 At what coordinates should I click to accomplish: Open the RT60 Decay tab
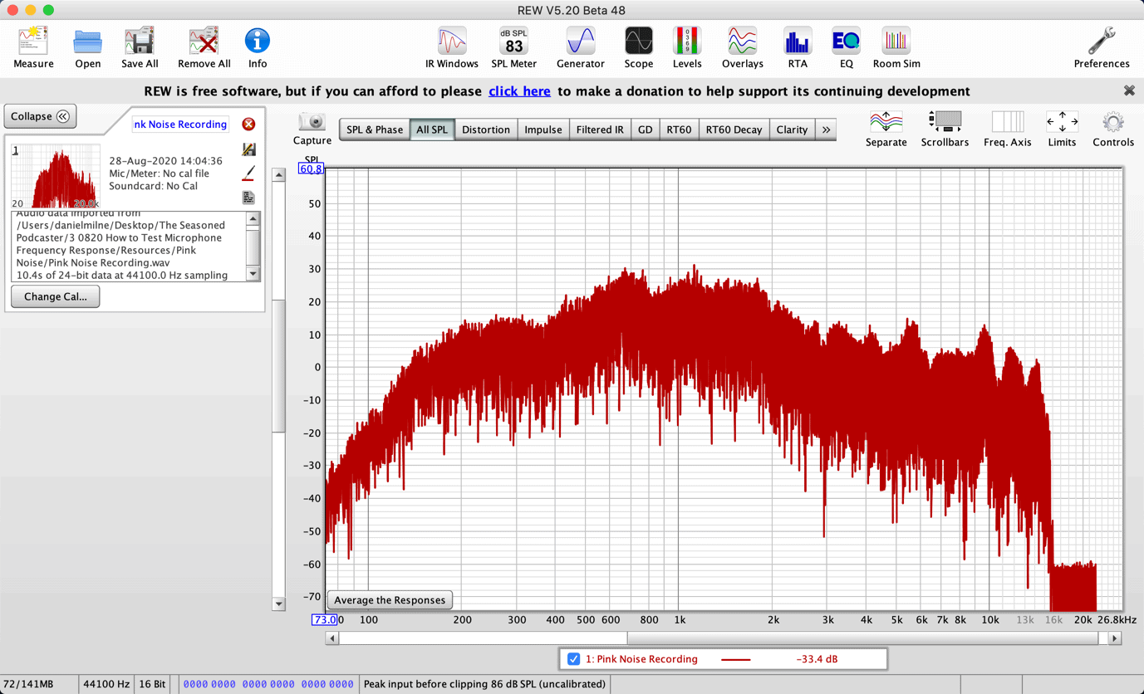tap(734, 130)
